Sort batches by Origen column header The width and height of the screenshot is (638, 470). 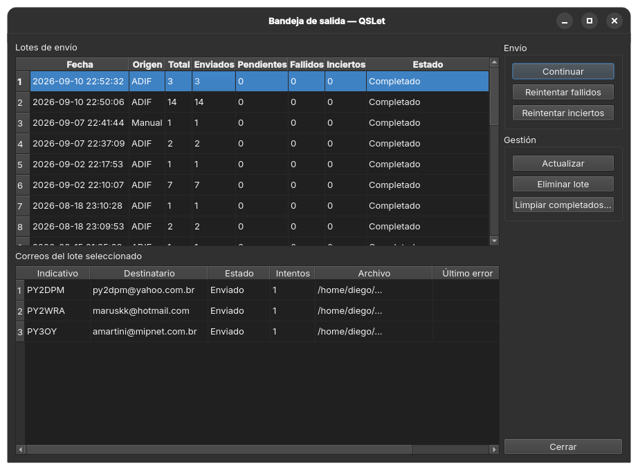click(x=147, y=65)
